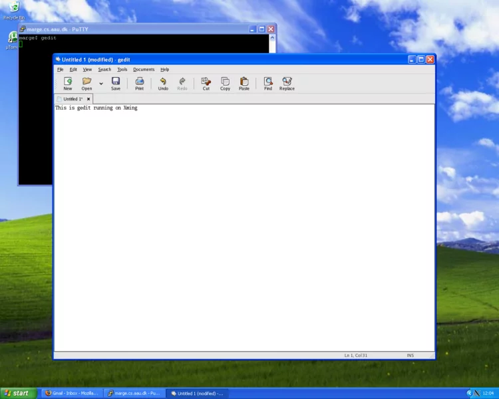Click the system tray clock
Viewport: 499px width, 399px height.
(x=488, y=393)
